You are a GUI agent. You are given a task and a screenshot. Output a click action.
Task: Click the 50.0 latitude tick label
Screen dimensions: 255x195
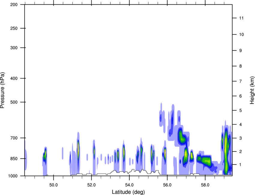pyautogui.click(x=53, y=185)
